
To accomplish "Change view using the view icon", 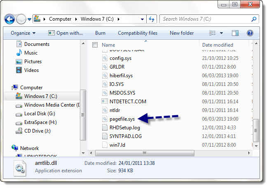I will coord(213,33).
